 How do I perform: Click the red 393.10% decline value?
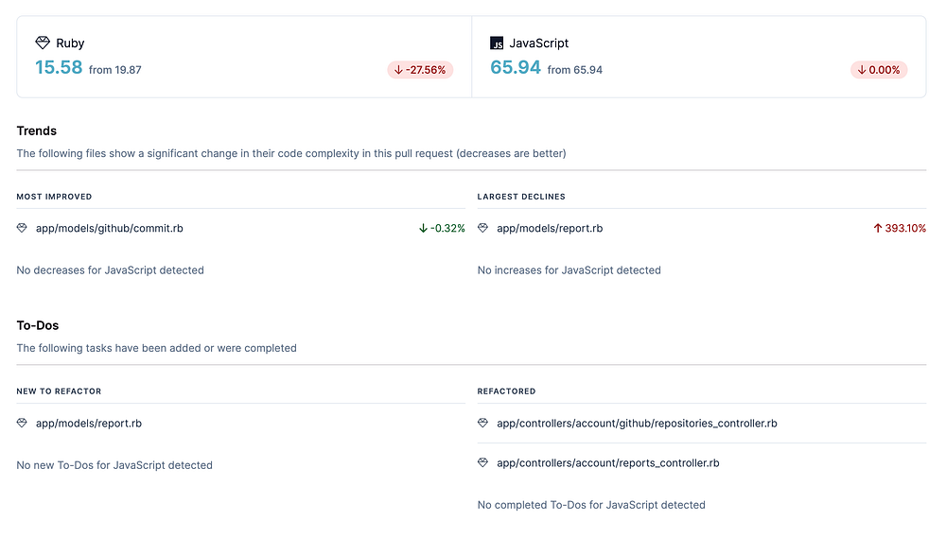[x=899, y=229]
